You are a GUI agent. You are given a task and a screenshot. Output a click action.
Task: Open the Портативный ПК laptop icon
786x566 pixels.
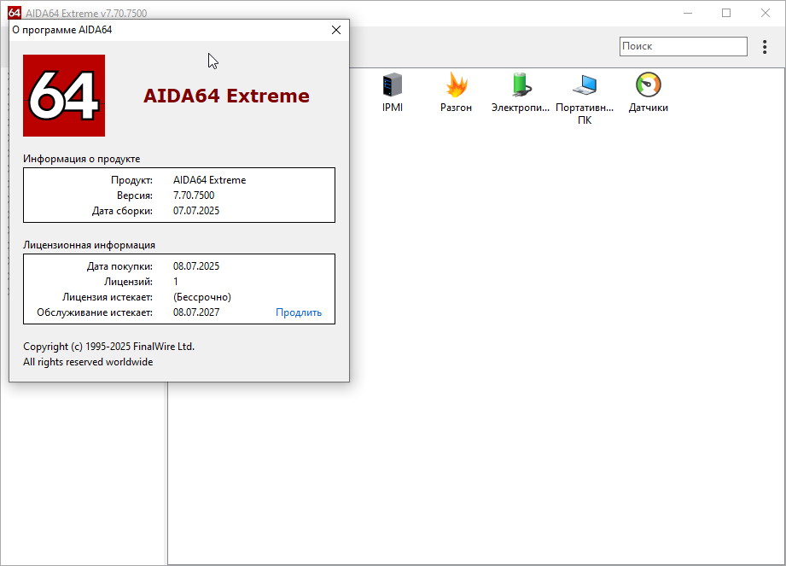585,85
